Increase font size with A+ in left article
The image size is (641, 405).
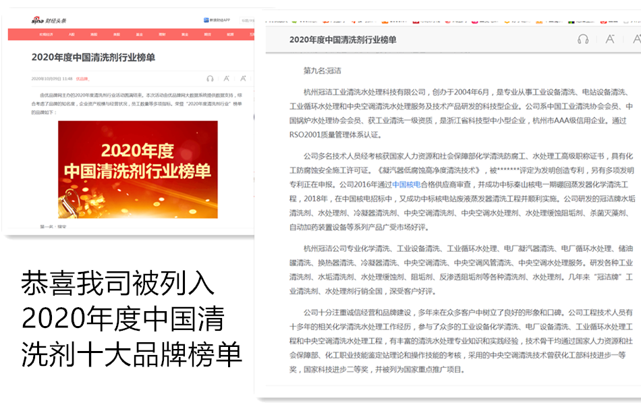point(243,79)
